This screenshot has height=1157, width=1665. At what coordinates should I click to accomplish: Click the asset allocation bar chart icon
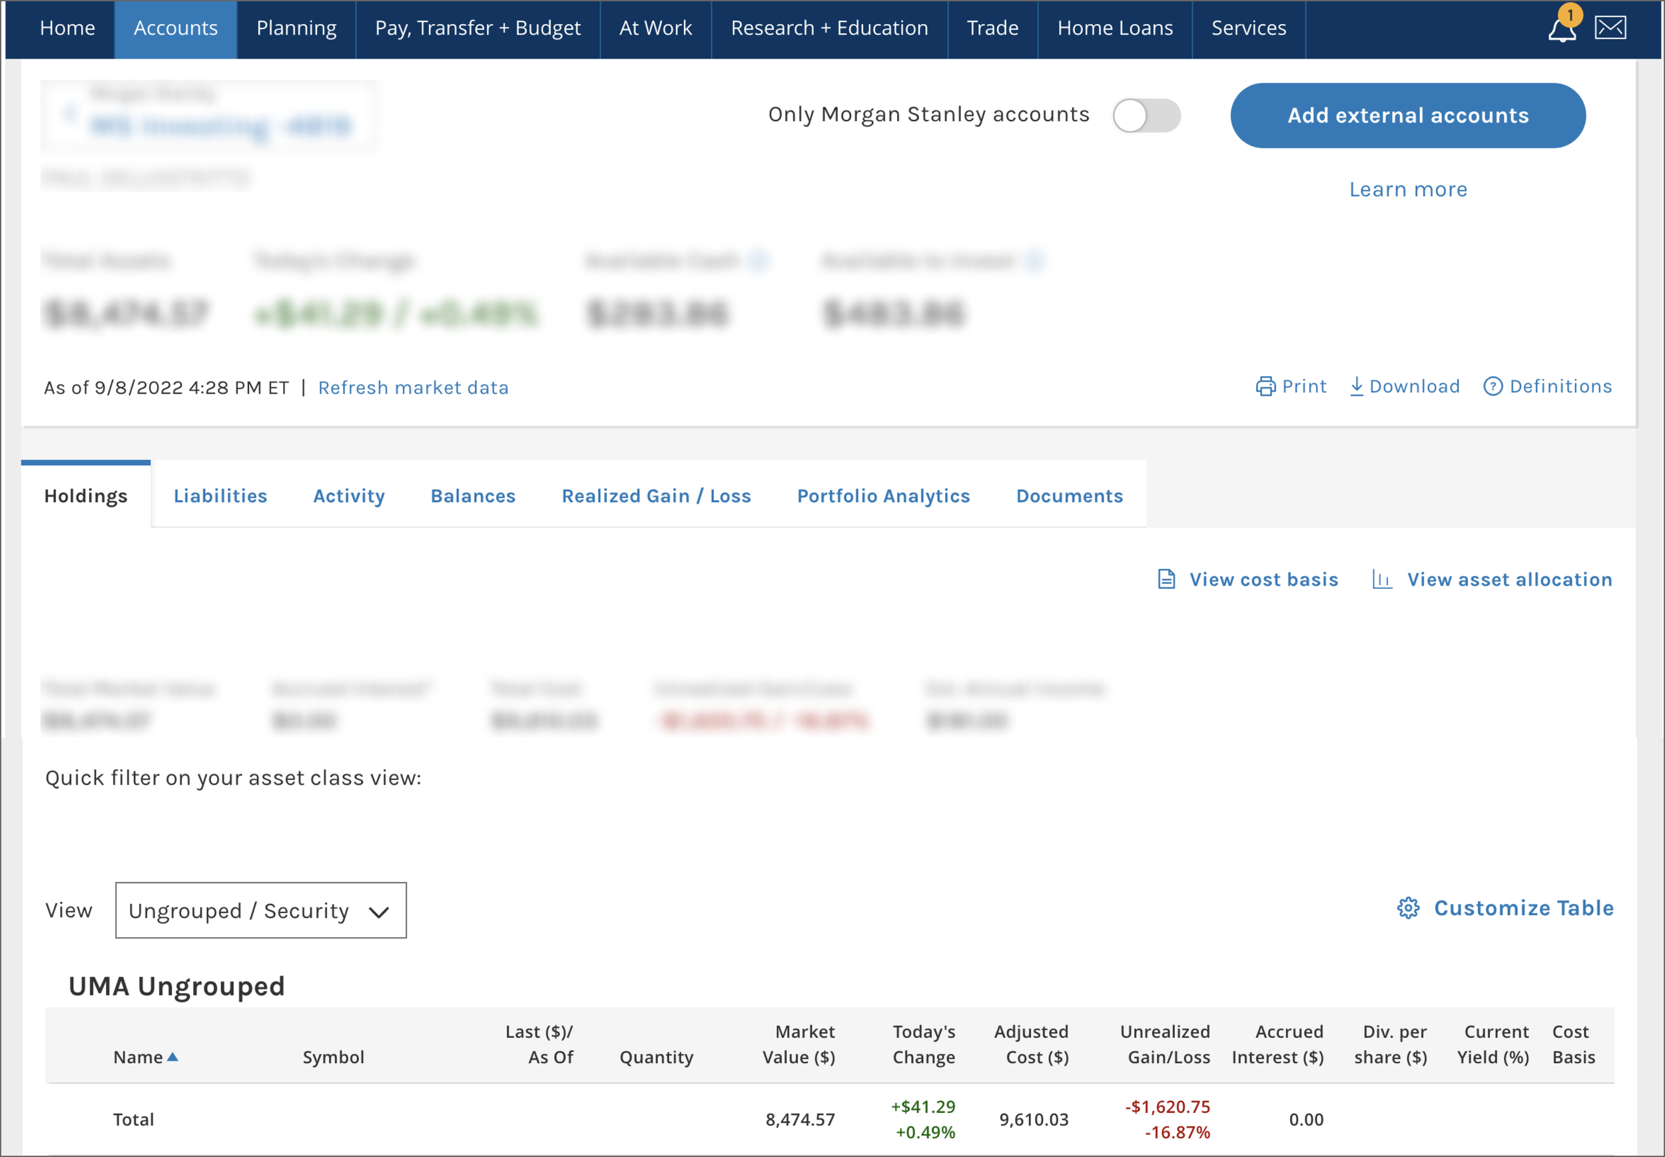pyautogui.click(x=1381, y=579)
